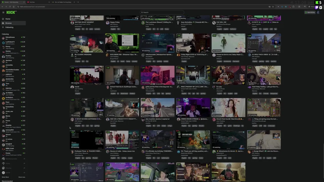Click the browser forward arrow
The image size is (324, 182).
pos(6,7)
